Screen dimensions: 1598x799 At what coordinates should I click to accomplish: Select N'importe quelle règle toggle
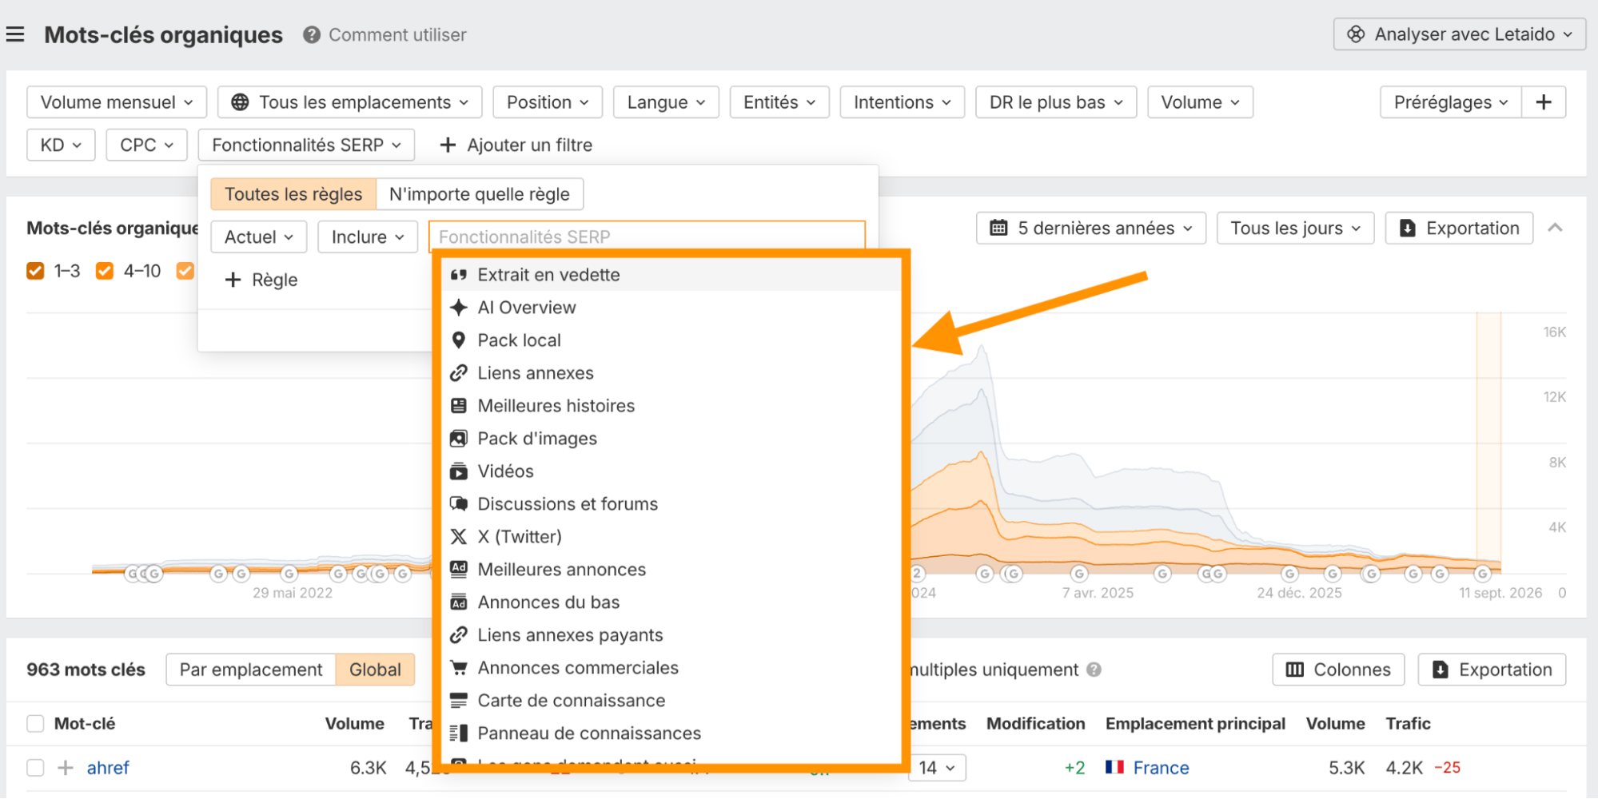480,194
